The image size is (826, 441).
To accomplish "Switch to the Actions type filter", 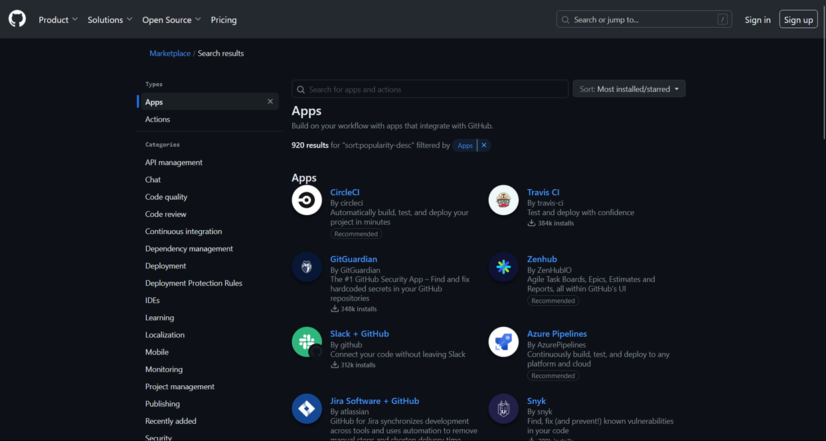I will (x=157, y=119).
